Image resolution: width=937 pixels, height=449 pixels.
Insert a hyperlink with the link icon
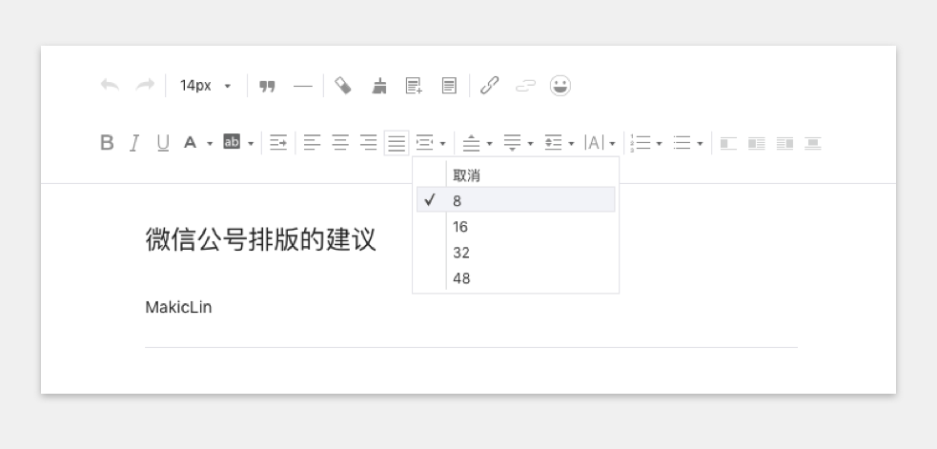(x=489, y=86)
